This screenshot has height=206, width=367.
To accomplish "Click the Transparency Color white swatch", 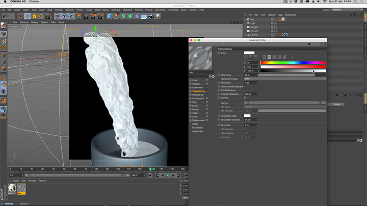I will pos(249,53).
